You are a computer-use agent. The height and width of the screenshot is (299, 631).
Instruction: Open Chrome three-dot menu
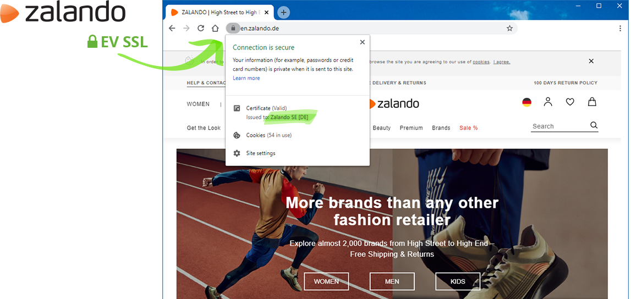tap(620, 29)
